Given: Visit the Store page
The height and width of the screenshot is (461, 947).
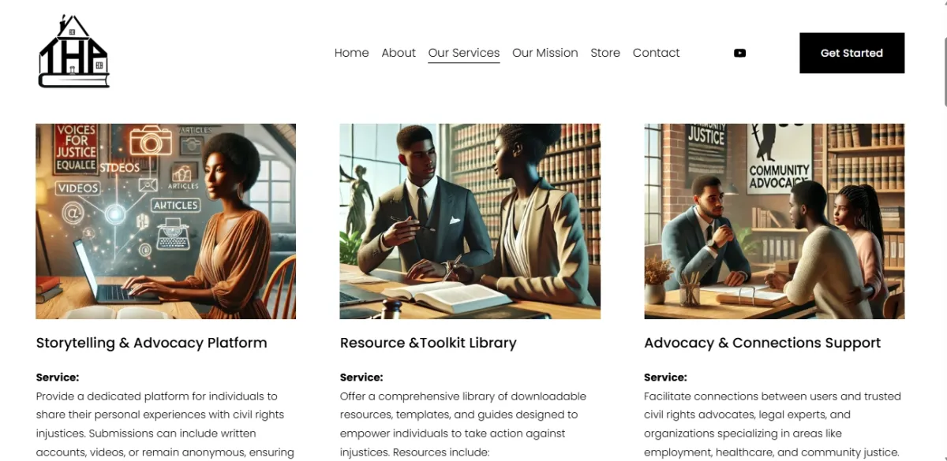Looking at the screenshot, I should (605, 53).
